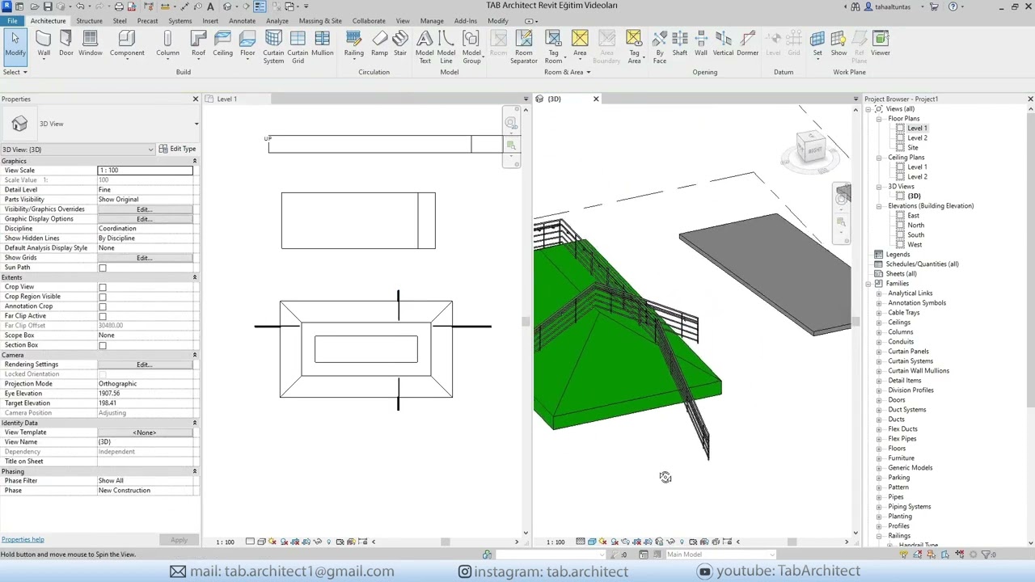Image resolution: width=1035 pixels, height=582 pixels.
Task: Collapse the Camera properties section
Action: pyautogui.click(x=195, y=355)
